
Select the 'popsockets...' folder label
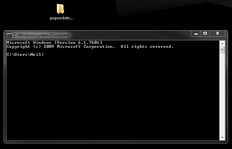tap(61, 18)
